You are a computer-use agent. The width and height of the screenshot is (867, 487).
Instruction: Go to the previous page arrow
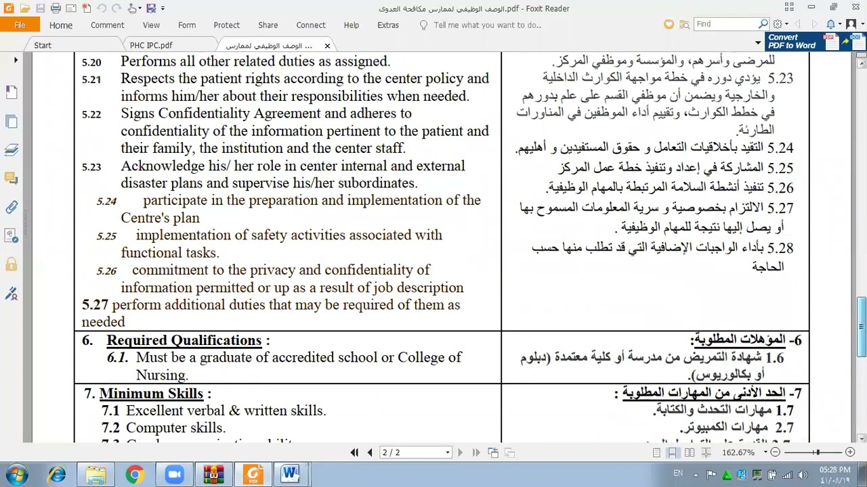point(370,453)
